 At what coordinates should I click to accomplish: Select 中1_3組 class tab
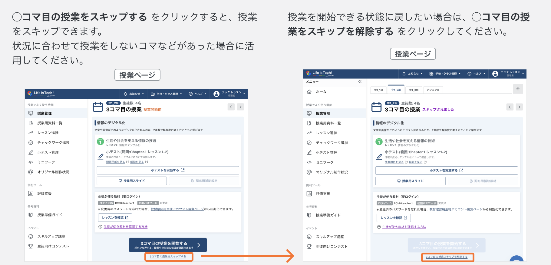pos(414,90)
